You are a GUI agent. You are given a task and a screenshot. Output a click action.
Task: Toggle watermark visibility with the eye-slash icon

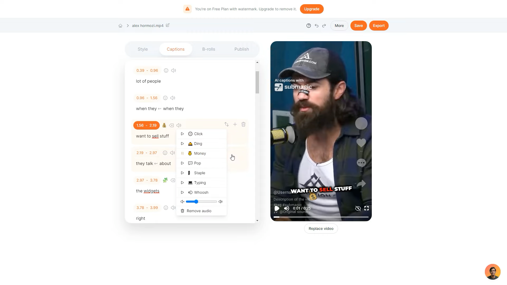[358, 208]
